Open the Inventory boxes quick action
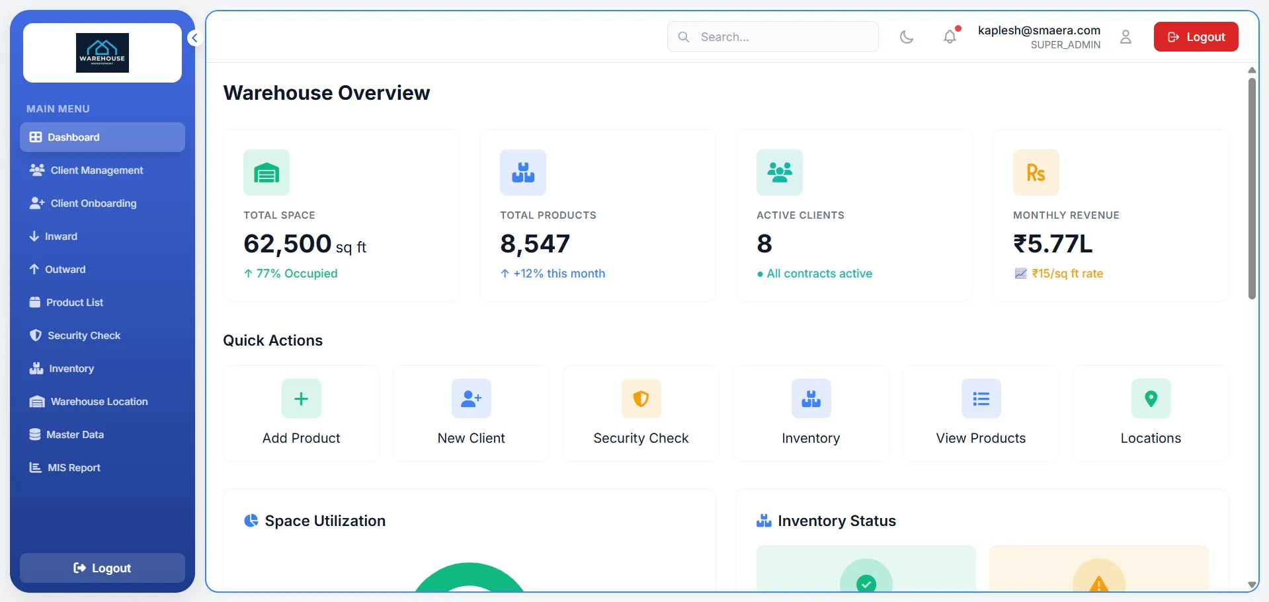Image resolution: width=1269 pixels, height=602 pixels. pyautogui.click(x=811, y=398)
